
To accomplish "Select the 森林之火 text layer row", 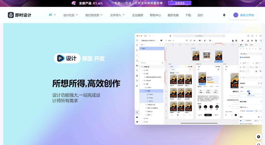I will pos(151,111).
